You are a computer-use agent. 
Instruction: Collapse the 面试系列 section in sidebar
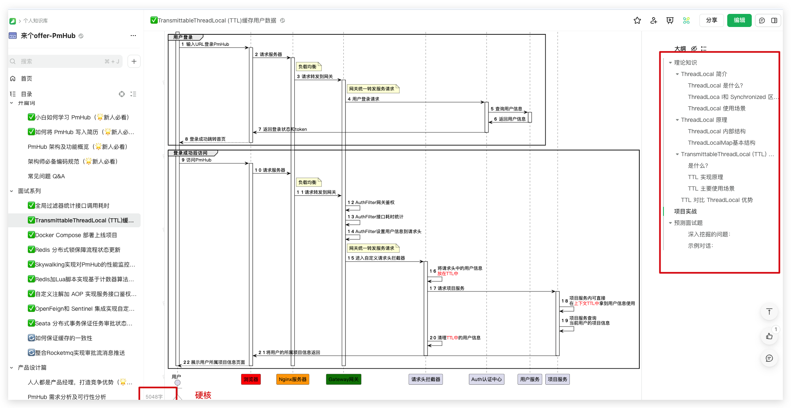11,191
